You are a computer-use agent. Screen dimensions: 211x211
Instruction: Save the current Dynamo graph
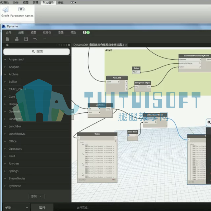click(26, 39)
